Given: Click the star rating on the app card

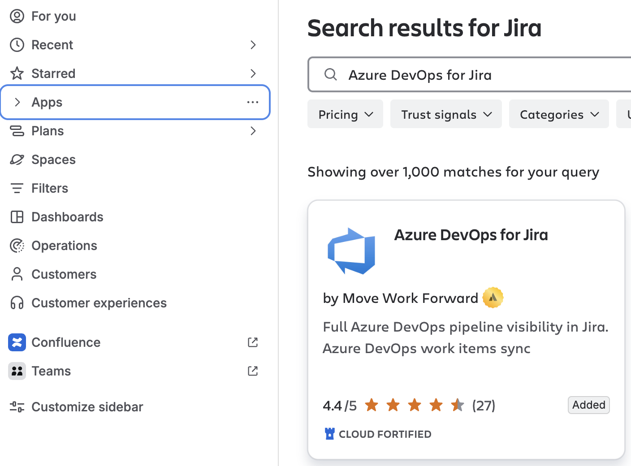Looking at the screenshot, I should coord(415,405).
